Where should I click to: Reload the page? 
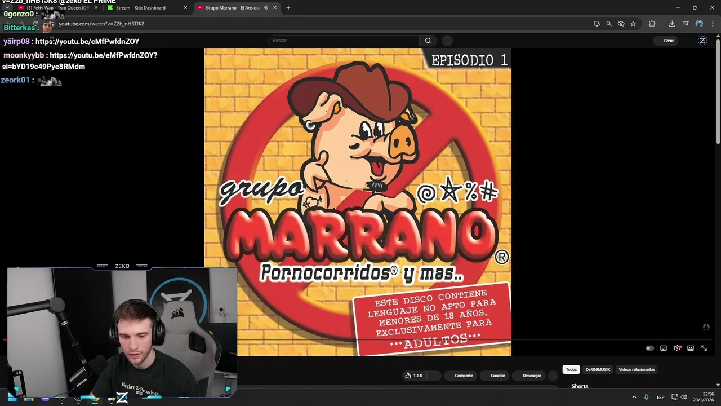pos(35,24)
